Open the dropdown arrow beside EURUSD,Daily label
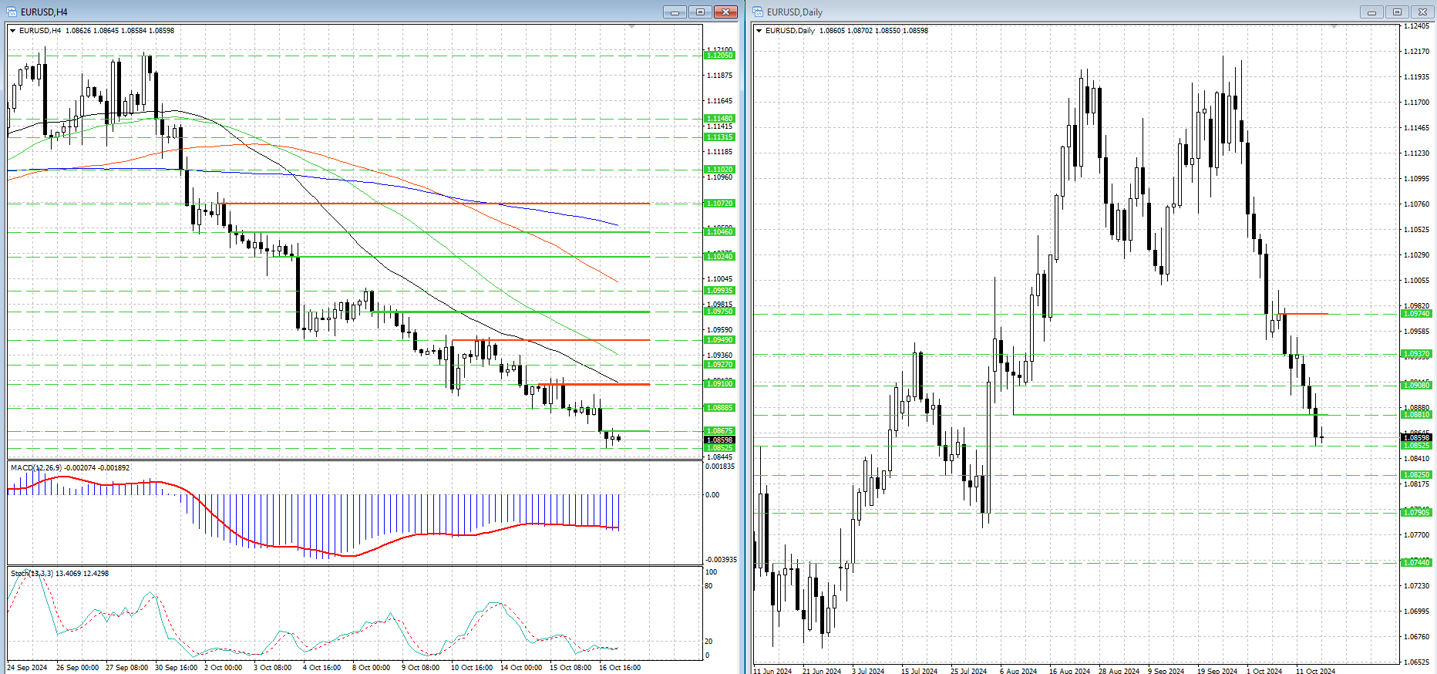The height and width of the screenshot is (674, 1437). point(759,31)
